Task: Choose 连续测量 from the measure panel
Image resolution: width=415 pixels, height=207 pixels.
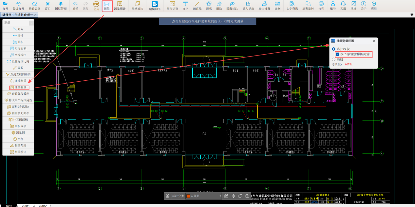Action: 20,81
